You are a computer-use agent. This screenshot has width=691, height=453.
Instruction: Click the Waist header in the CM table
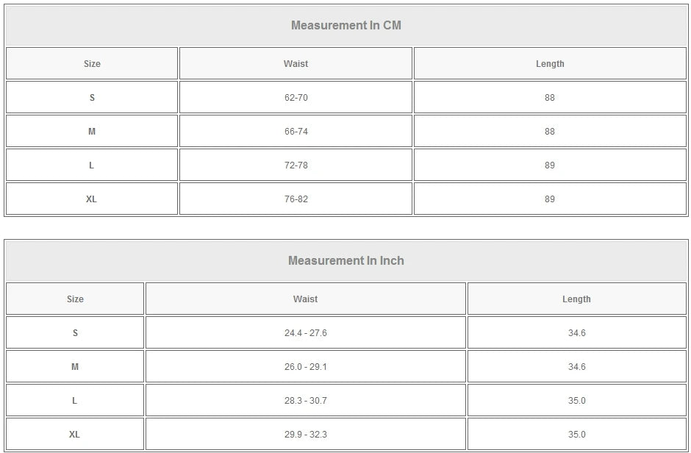coord(296,64)
